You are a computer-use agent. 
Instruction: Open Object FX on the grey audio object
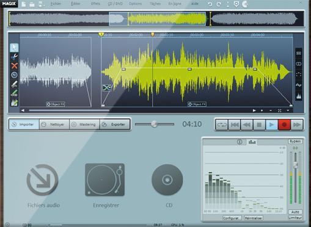[x=56, y=104]
